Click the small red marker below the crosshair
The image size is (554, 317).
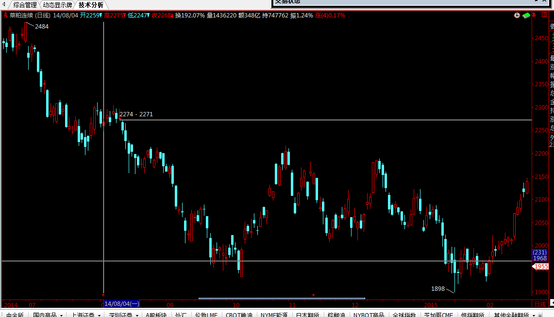(x=103, y=295)
